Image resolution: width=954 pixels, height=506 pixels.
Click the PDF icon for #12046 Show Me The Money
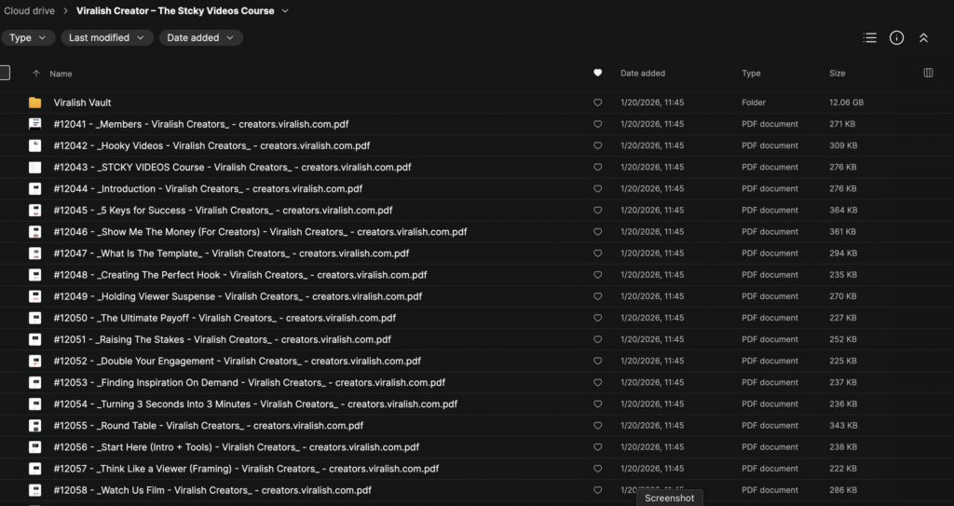pyautogui.click(x=35, y=232)
